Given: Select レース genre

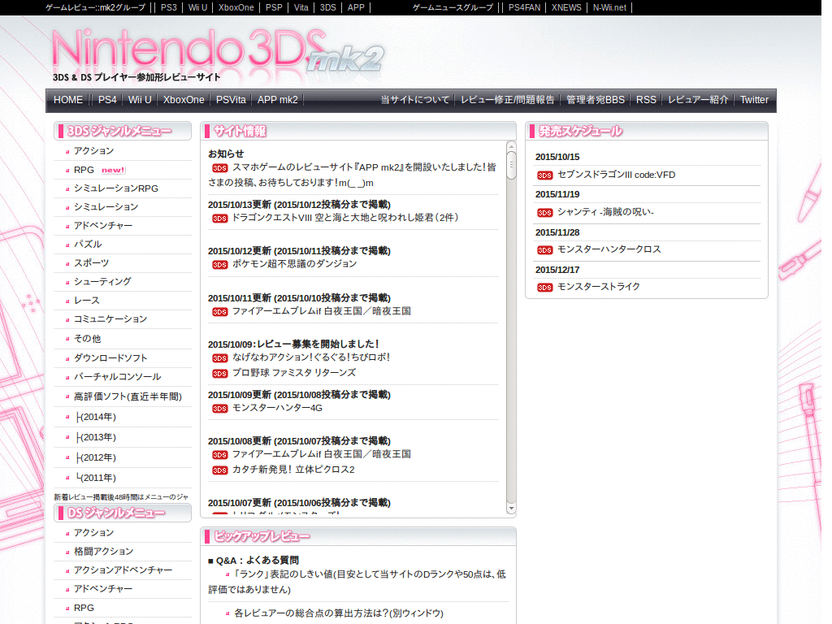Looking at the screenshot, I should pos(86,301).
